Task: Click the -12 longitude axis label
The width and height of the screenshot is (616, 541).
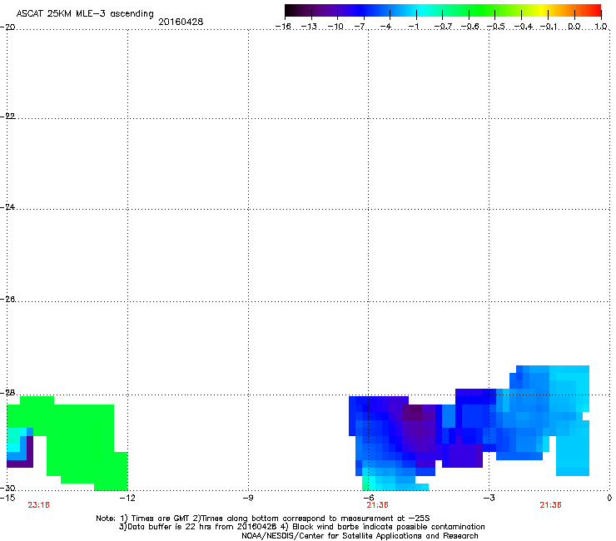Action: point(127,499)
